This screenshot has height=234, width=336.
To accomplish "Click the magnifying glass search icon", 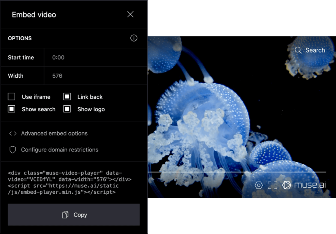I will (298, 50).
